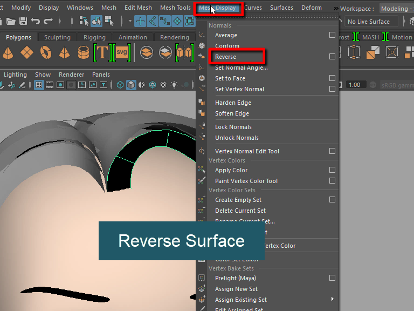Open option box for Apply Color

[x=332, y=170]
